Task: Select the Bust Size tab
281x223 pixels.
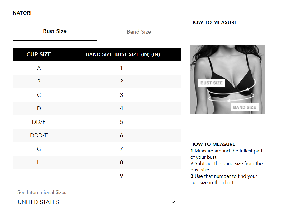Action: tap(55, 31)
